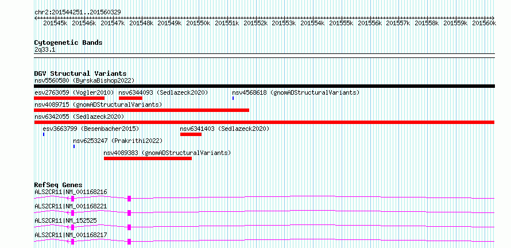511x248 pixels.
Task: Click the right arrowhead of the ruler
Action: 493,18
